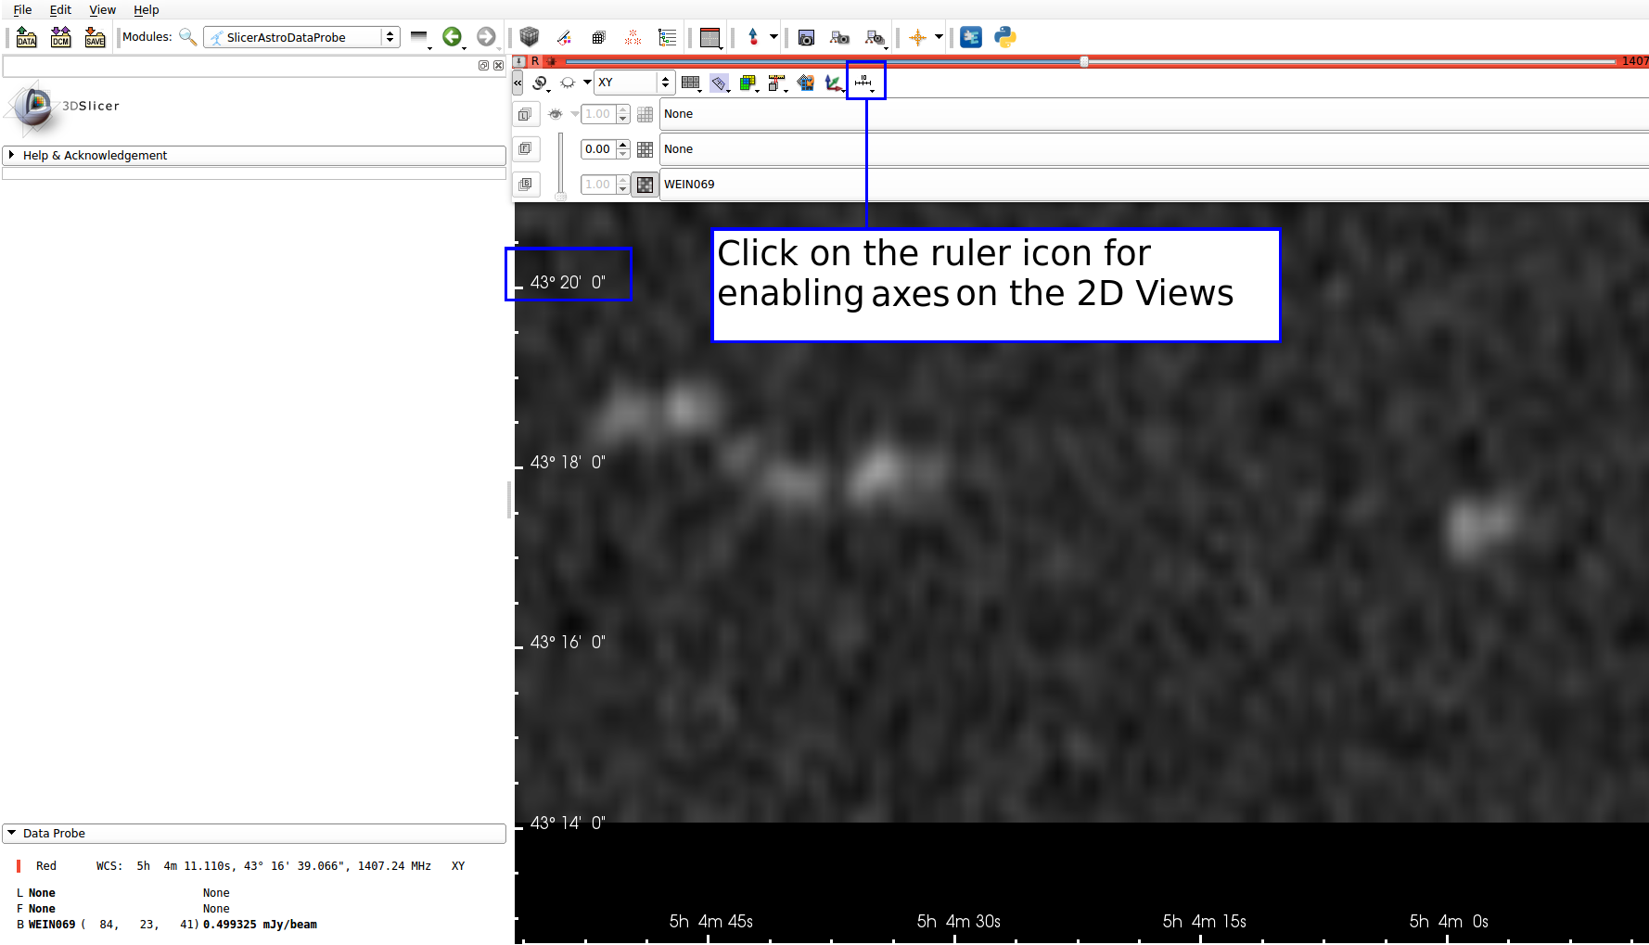Viewport: 1649px width, 945px height.
Task: Go back to previous module using green arrow
Action: tap(452, 37)
